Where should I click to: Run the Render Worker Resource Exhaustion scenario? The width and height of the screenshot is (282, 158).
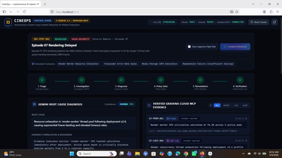(x=78, y=64)
